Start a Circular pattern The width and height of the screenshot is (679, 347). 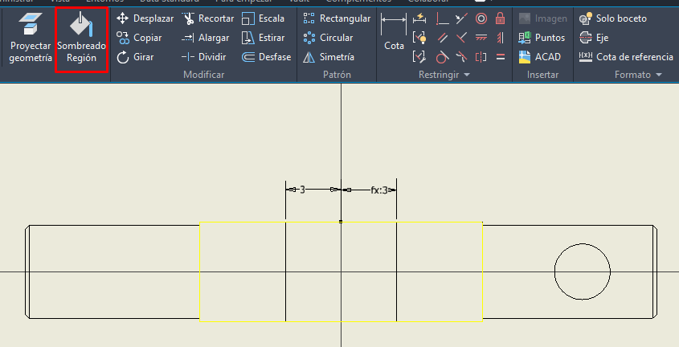point(328,38)
